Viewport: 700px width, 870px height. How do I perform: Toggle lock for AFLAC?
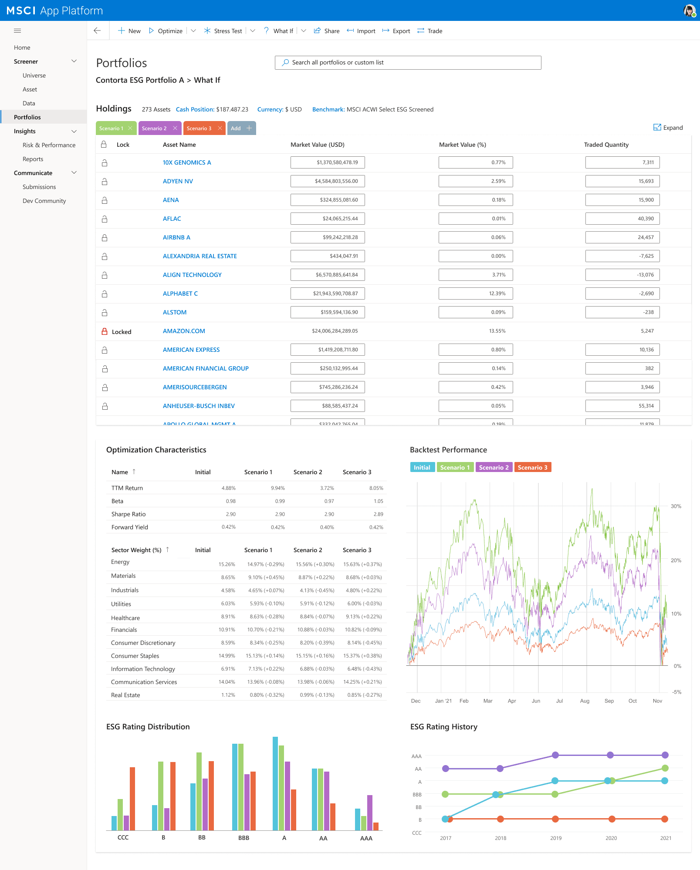[x=105, y=219]
